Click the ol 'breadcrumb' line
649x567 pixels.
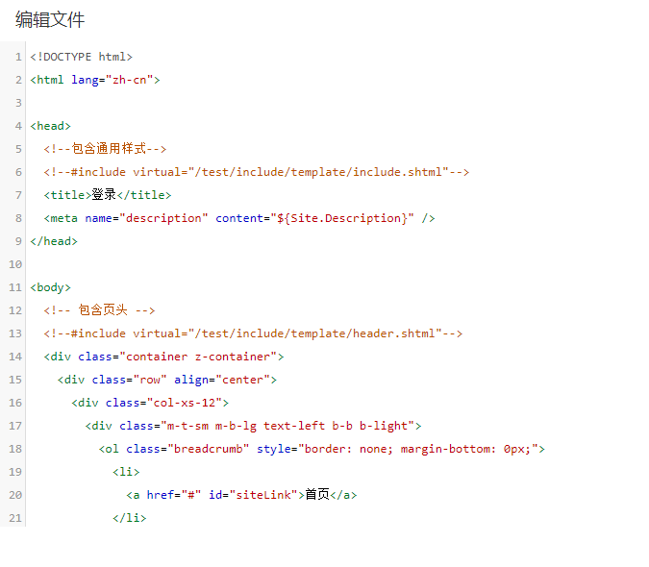tap(322, 449)
